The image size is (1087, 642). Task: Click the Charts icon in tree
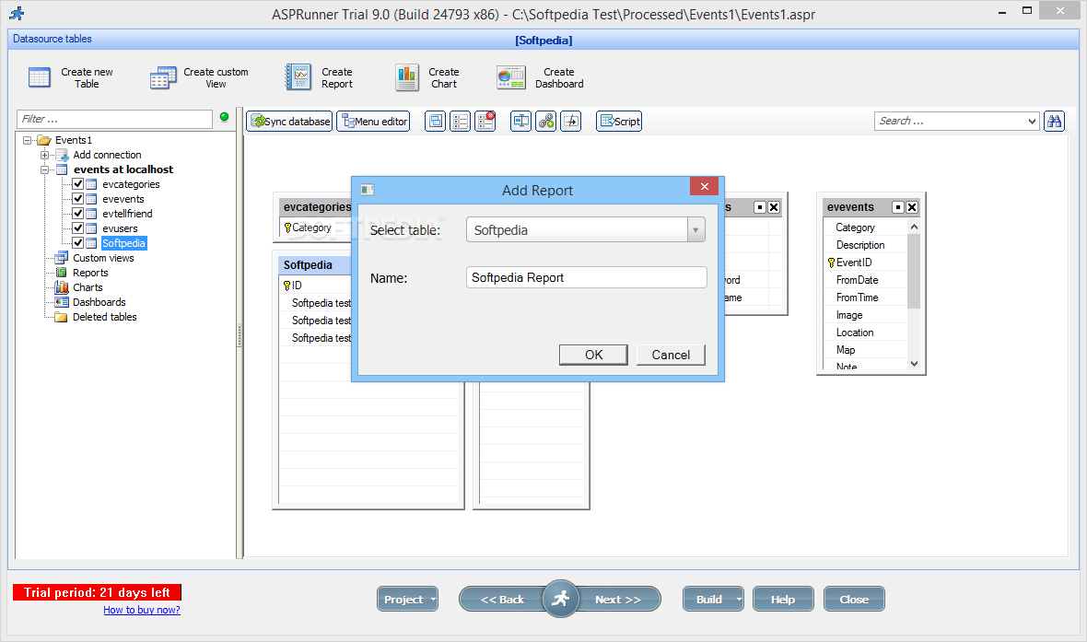point(62,287)
